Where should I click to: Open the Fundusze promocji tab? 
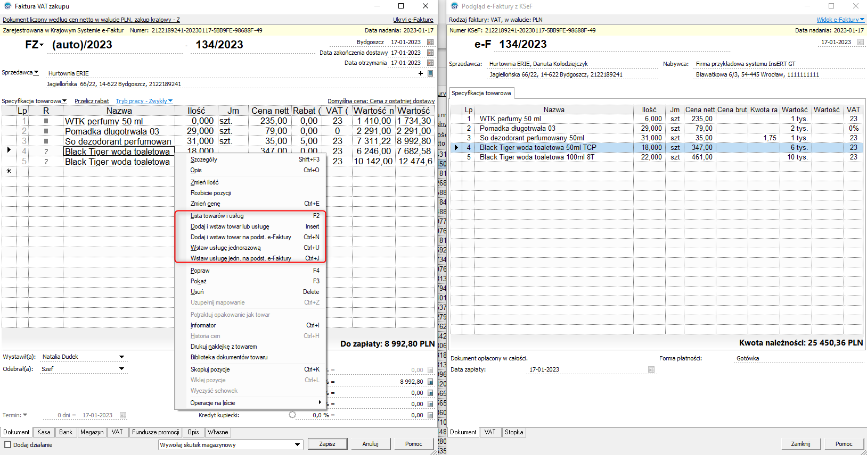[156, 432]
